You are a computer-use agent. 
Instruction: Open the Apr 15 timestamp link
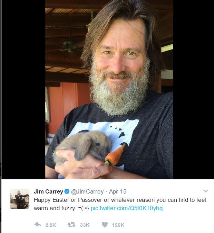point(117,191)
